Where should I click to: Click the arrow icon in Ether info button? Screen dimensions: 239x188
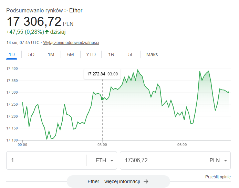click(x=146, y=181)
